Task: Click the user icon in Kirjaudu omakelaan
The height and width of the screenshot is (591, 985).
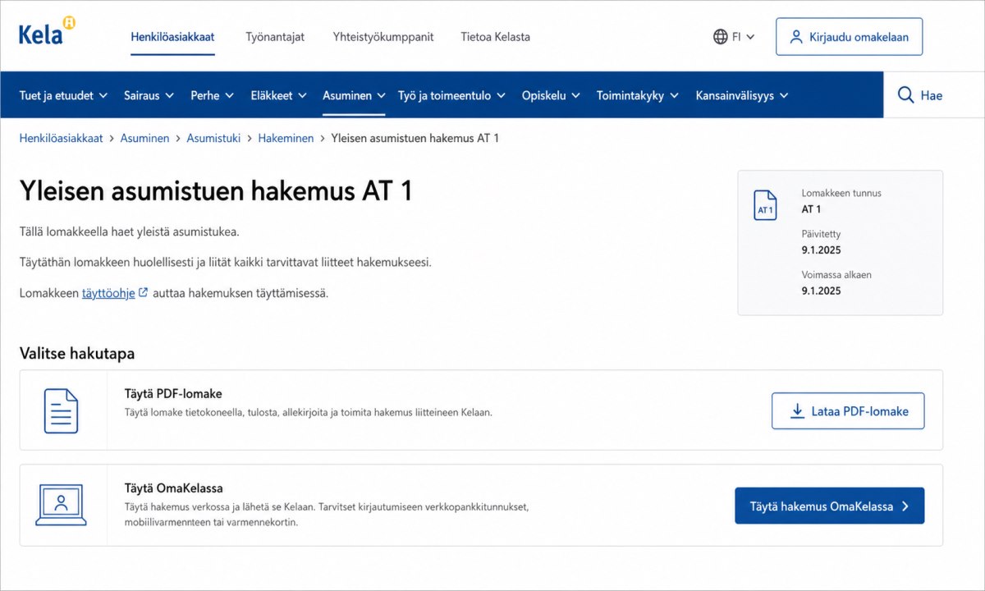Action: pyautogui.click(x=795, y=37)
